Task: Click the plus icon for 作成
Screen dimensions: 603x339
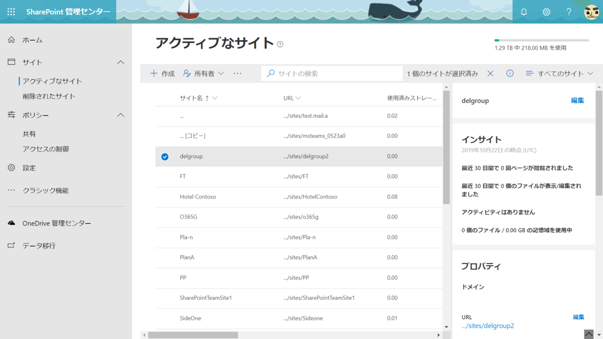Action: click(x=154, y=73)
